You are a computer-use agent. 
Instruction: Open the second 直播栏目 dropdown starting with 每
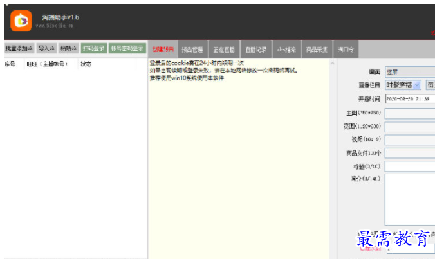tap(430, 85)
